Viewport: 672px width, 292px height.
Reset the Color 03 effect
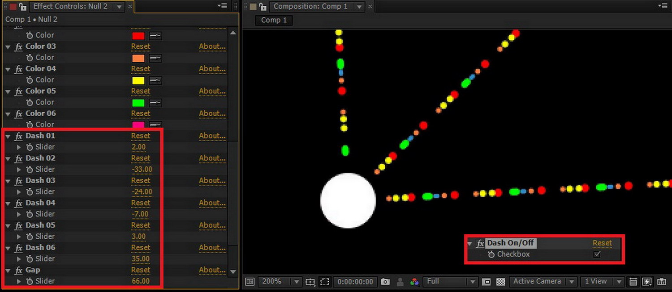pos(141,47)
